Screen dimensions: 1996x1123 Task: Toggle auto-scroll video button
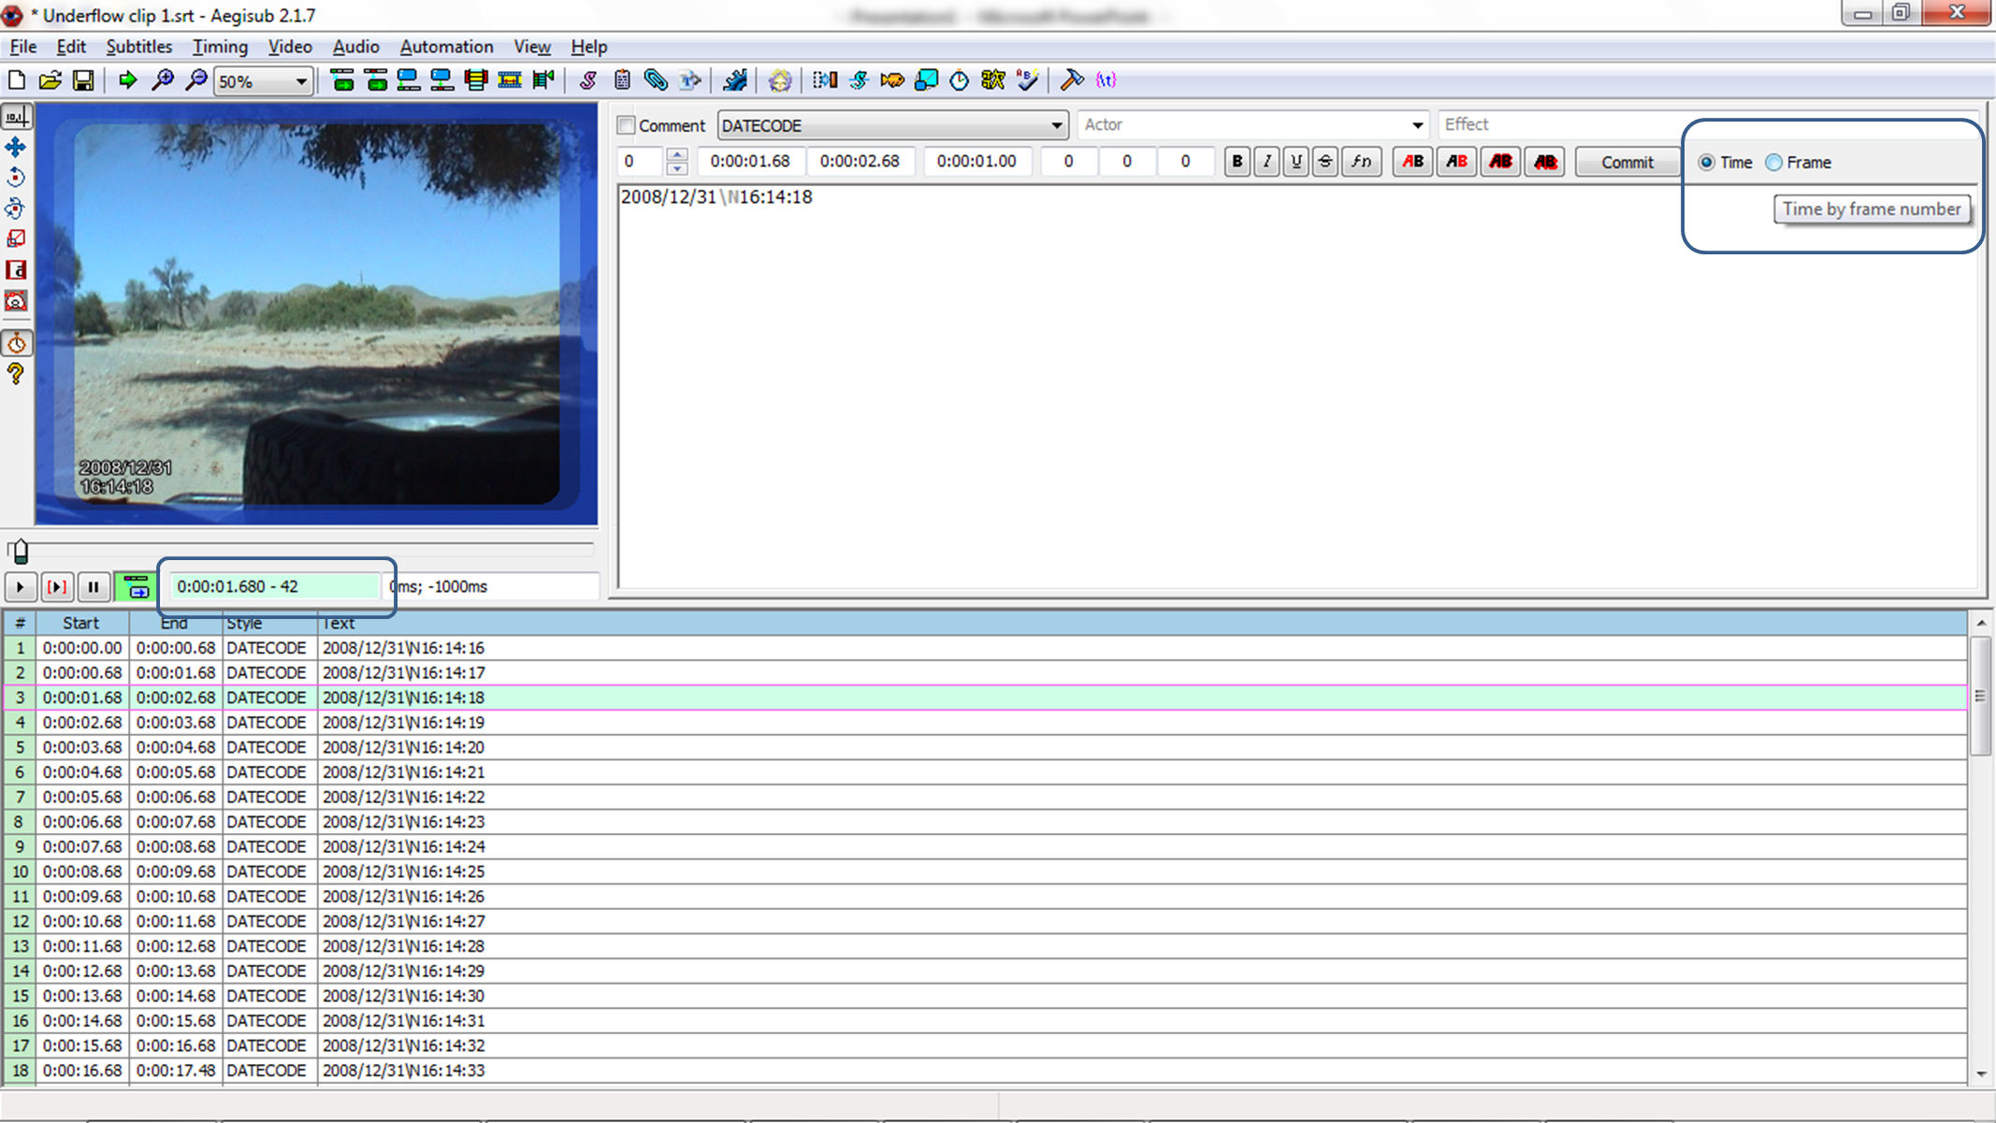(x=137, y=587)
